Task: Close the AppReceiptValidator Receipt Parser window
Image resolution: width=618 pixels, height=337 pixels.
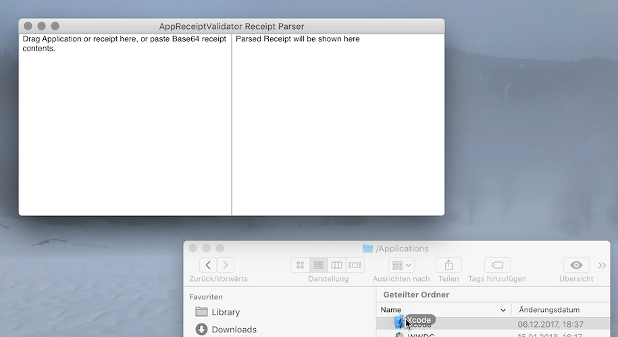Action: coord(28,26)
